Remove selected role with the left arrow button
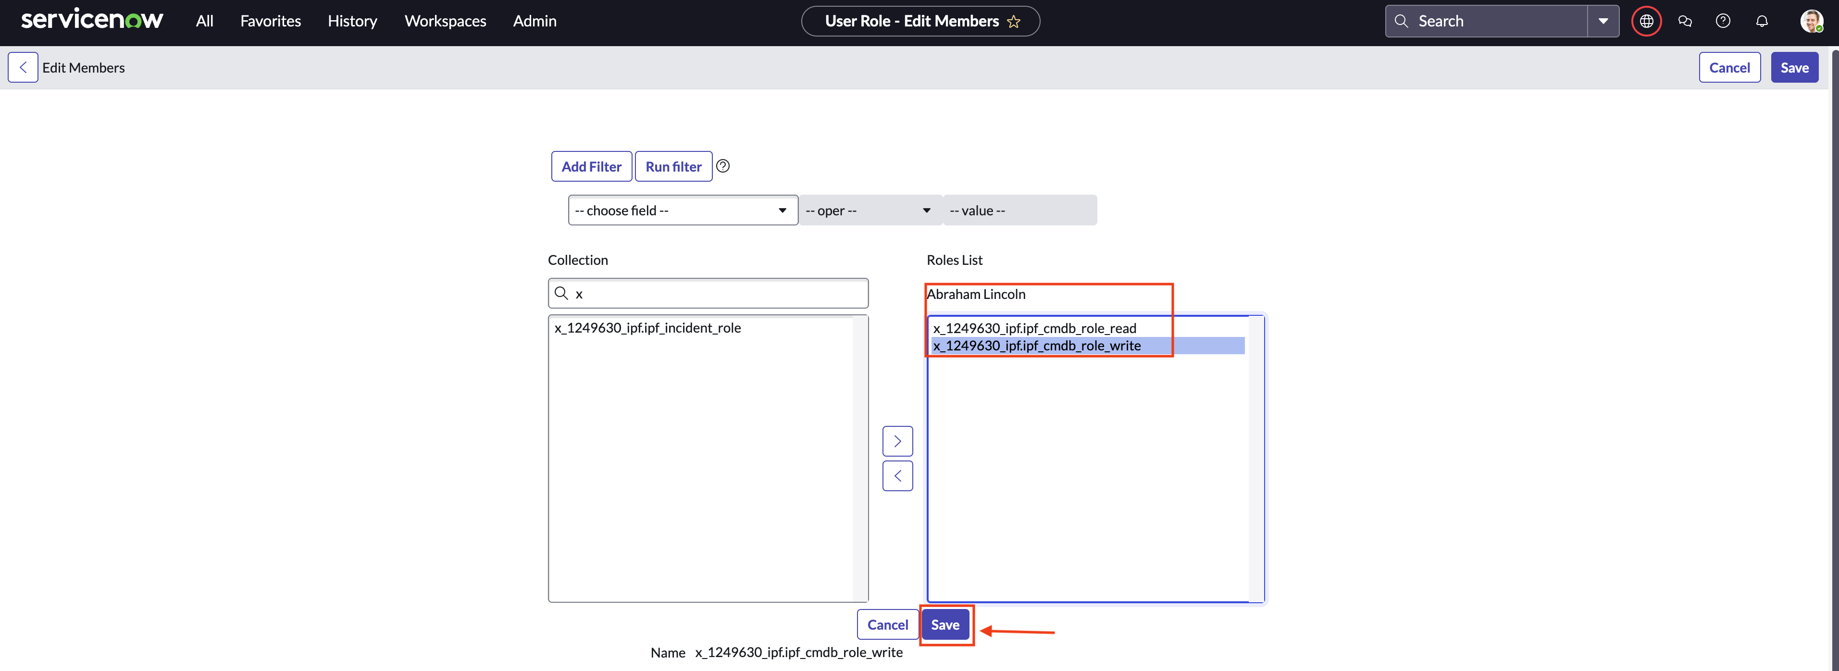Image resolution: width=1839 pixels, height=671 pixels. tap(897, 475)
